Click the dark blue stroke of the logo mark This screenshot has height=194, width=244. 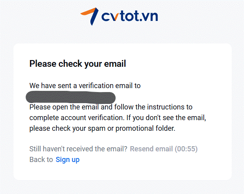(93, 17)
